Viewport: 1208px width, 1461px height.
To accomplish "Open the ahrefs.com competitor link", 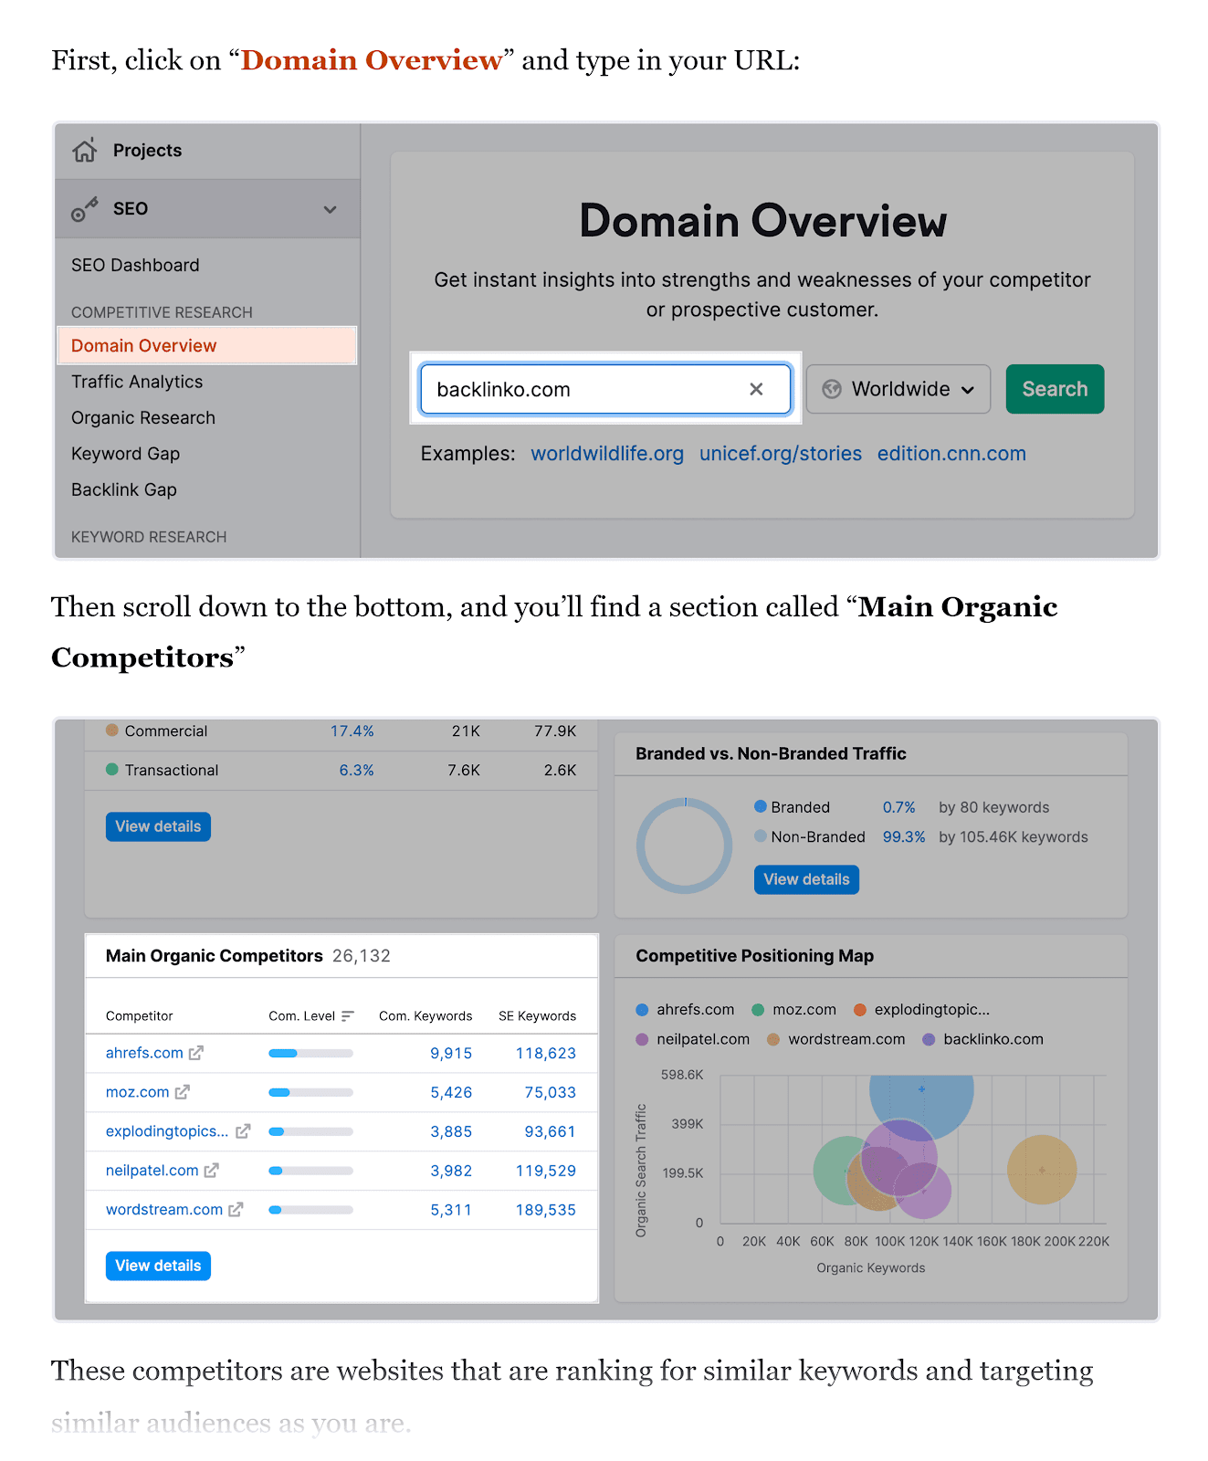I will [144, 1053].
